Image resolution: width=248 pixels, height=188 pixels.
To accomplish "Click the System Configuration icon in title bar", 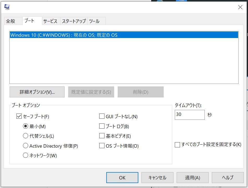I will click(x=7, y=7).
